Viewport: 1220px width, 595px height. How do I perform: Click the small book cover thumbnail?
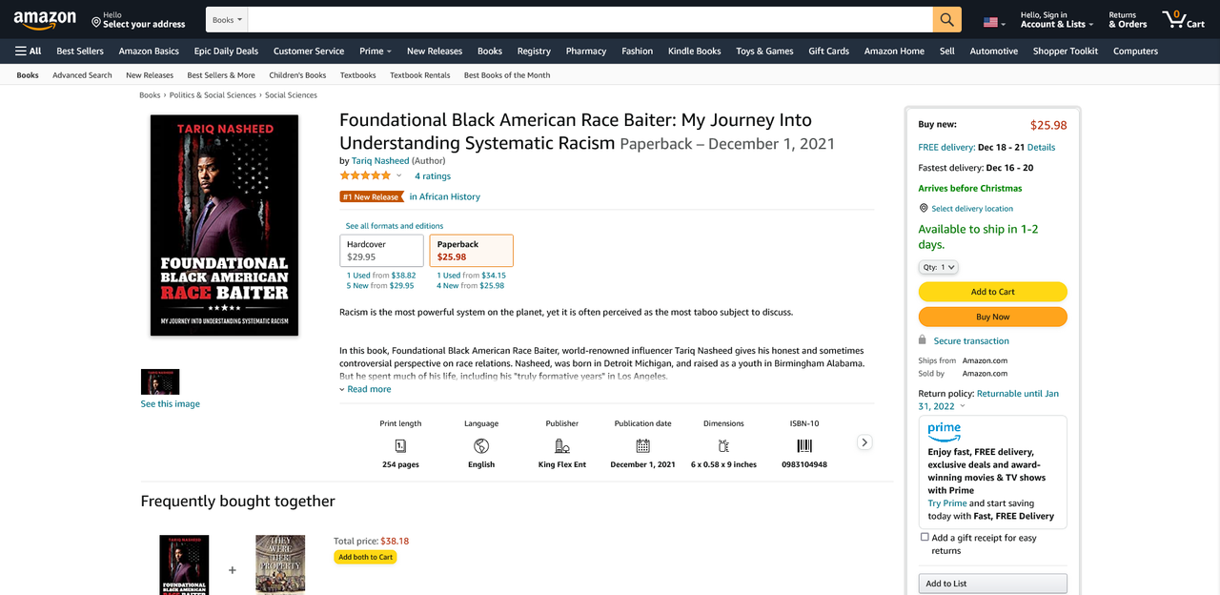click(160, 382)
